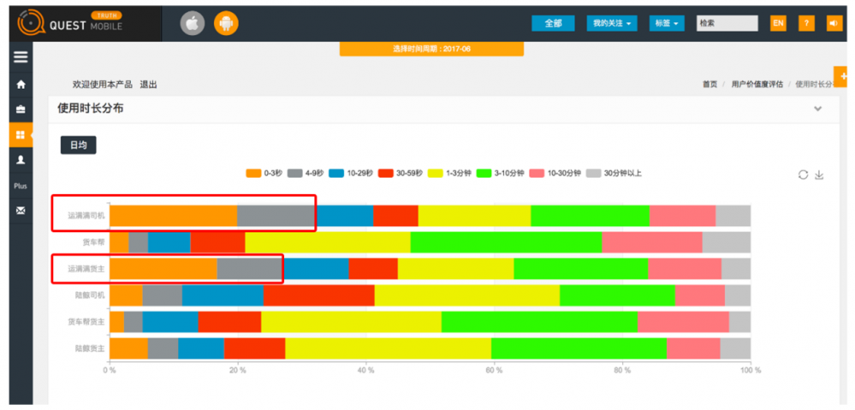The width and height of the screenshot is (855, 410).
Task: Toggle the 0-3秒 legend series
Action: pos(264,173)
